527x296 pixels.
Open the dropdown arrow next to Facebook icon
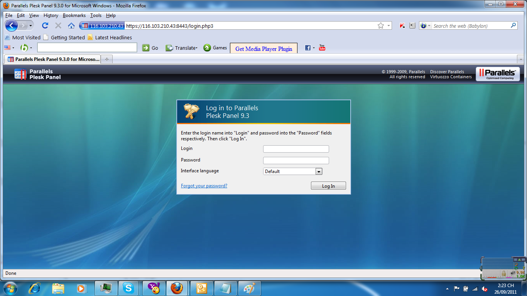(x=314, y=48)
